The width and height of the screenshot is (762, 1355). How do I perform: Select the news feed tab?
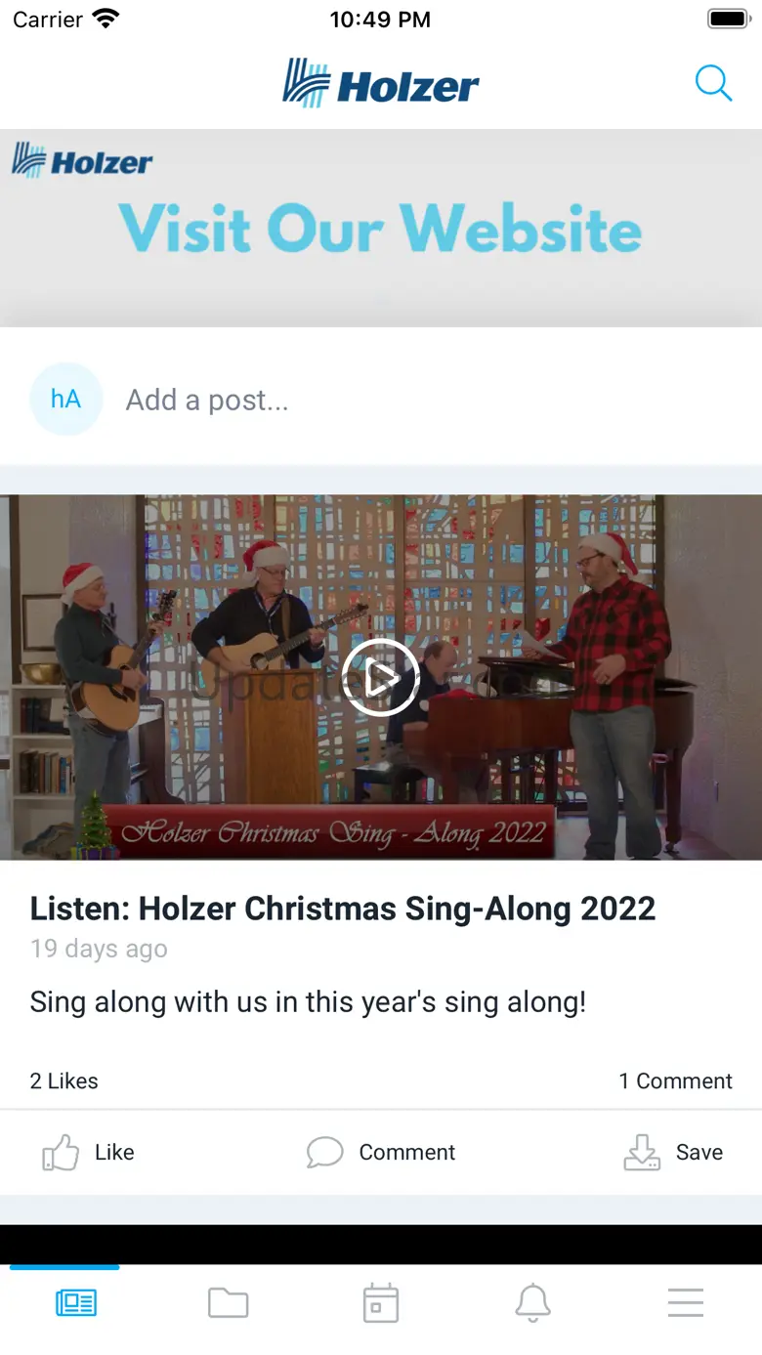click(x=76, y=1303)
